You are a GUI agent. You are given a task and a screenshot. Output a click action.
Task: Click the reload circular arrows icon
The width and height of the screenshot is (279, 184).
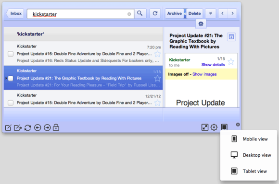click(x=27, y=128)
